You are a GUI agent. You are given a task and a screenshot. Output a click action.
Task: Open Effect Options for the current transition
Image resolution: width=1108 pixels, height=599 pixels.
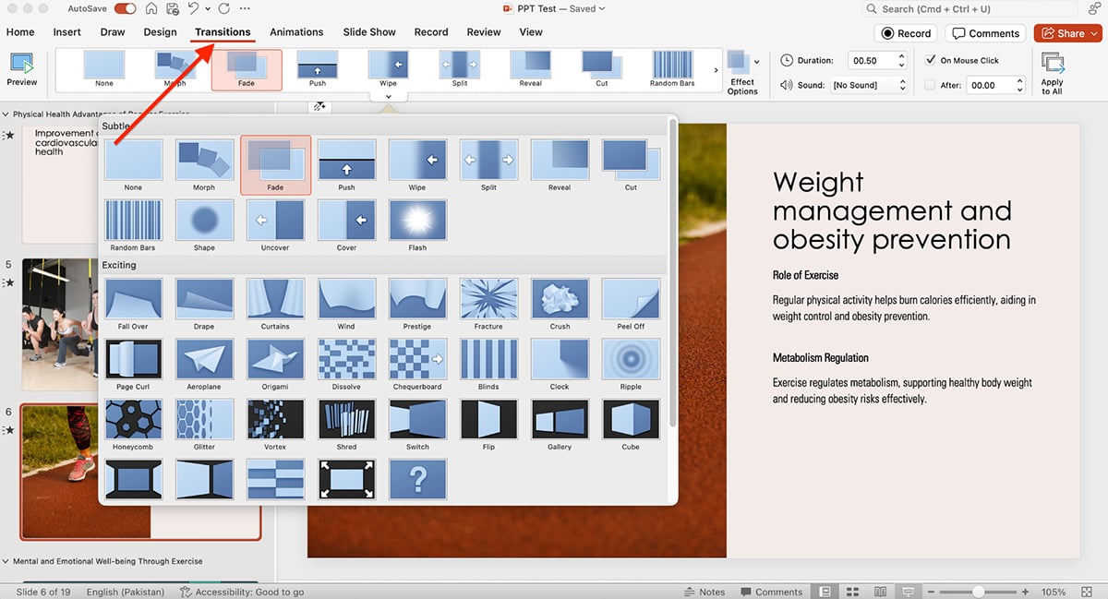click(743, 69)
